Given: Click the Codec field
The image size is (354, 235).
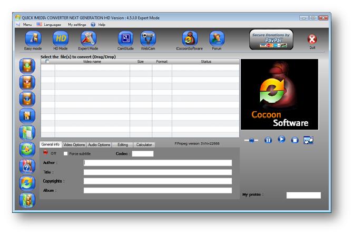Looking at the screenshot, I should tap(143, 154).
